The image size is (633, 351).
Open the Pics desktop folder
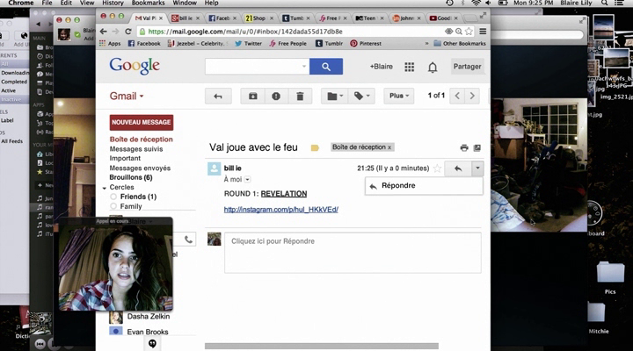tap(610, 276)
